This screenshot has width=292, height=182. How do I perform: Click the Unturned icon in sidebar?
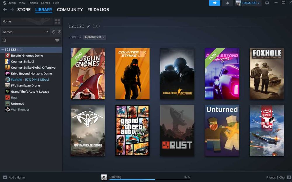click(8, 103)
